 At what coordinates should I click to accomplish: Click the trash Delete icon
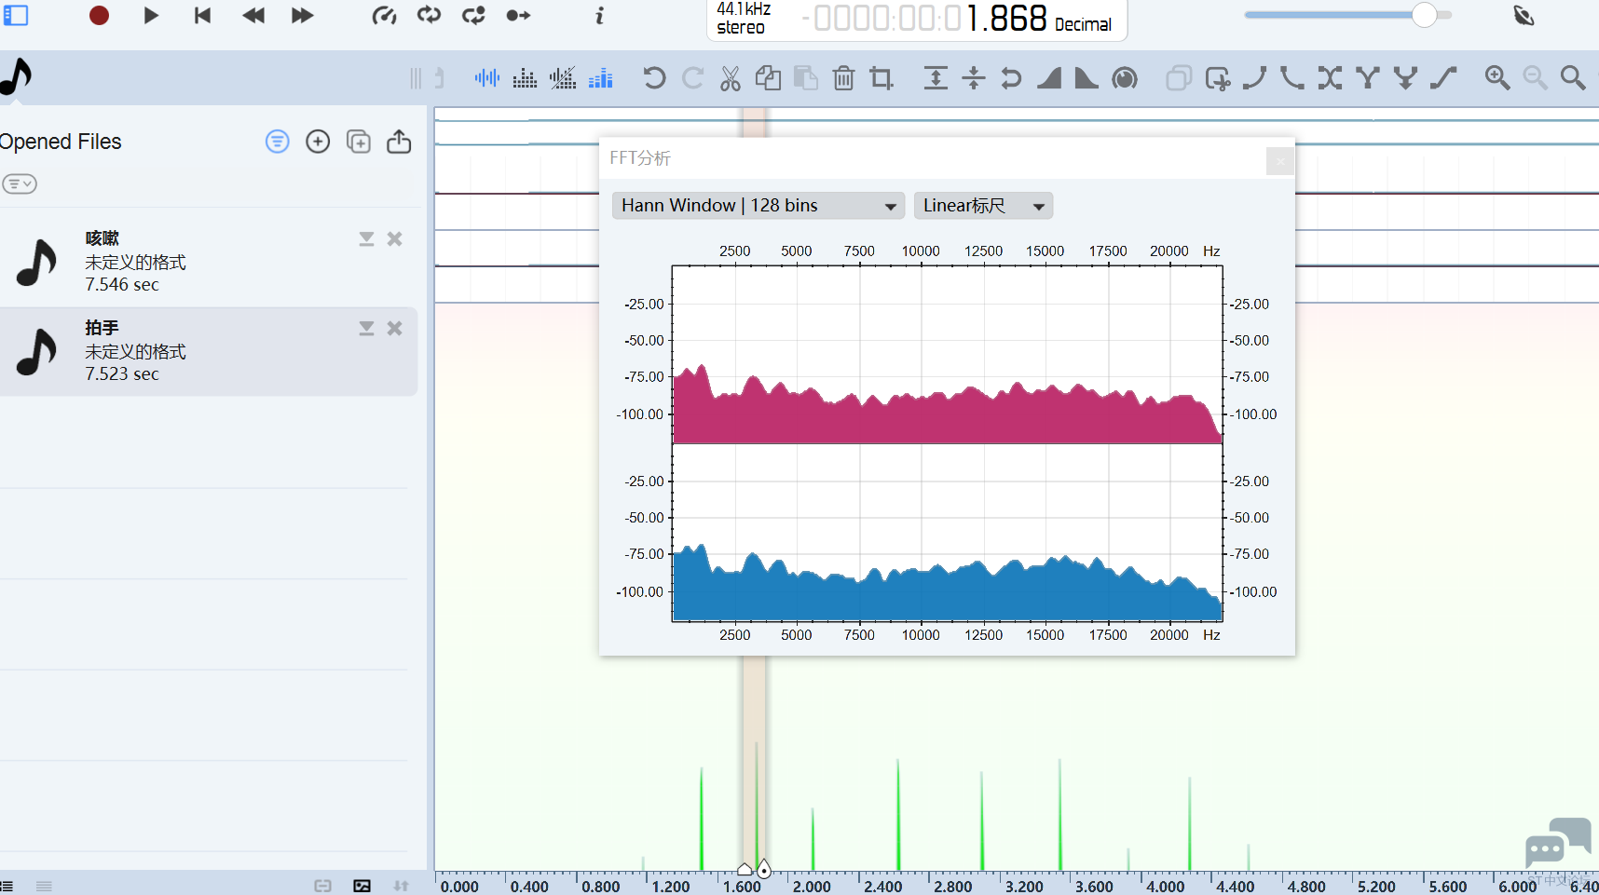843,78
